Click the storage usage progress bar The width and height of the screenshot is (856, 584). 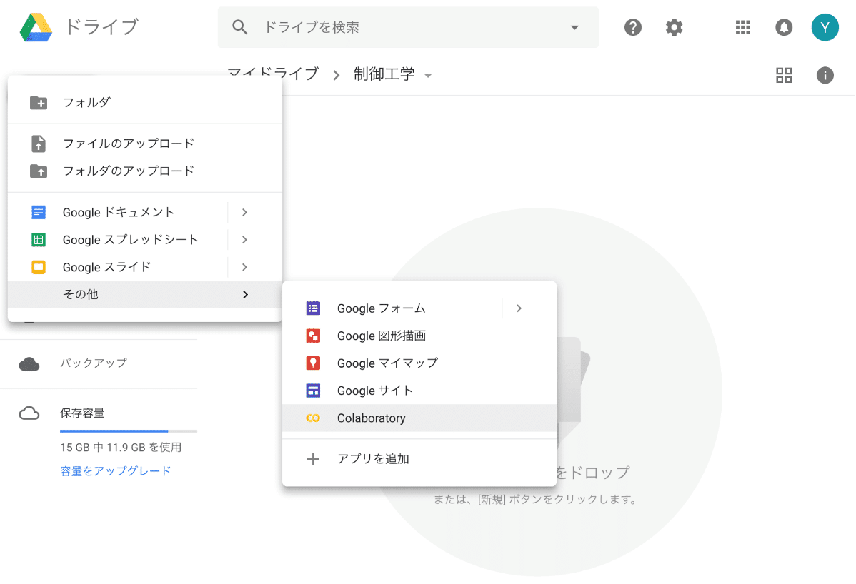point(129,430)
